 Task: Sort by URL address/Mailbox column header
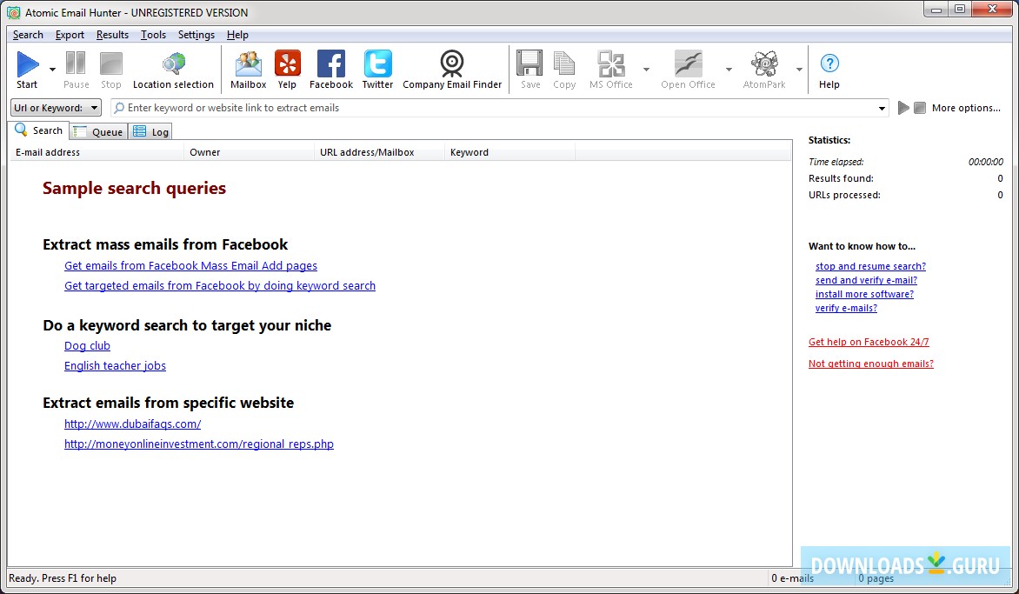click(380, 152)
